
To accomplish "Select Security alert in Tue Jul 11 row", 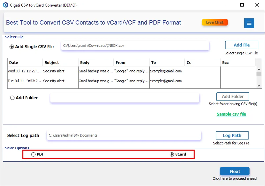I will point(60,81).
